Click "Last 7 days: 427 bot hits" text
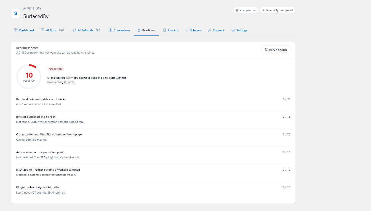Viewport: 371px width, 211px height. pyautogui.click(x=41, y=193)
